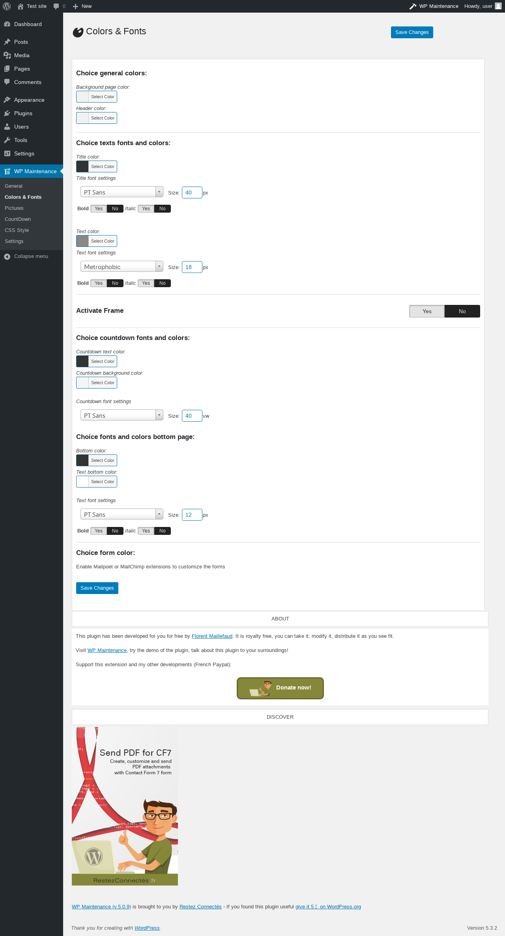
Task: Open the CSS Style submenu item
Action: pos(17,230)
